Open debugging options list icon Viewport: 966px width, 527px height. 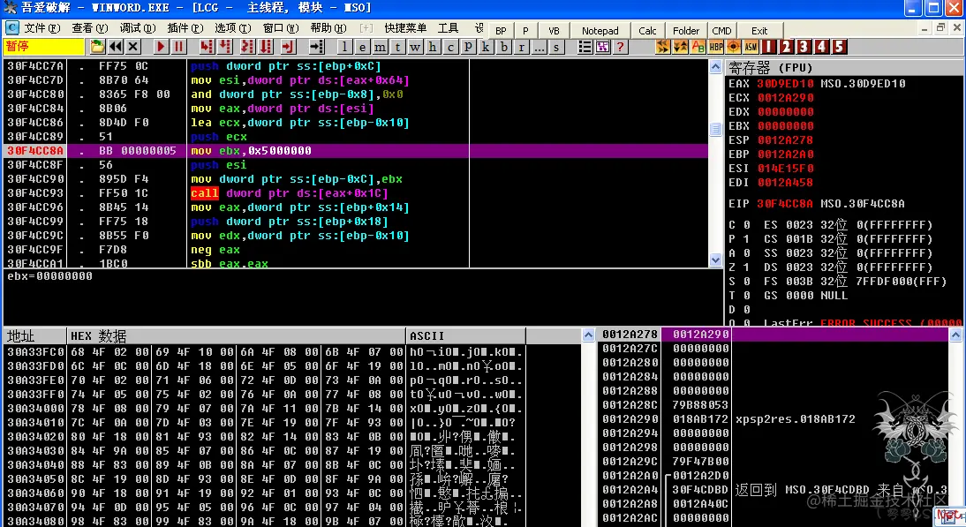pos(585,47)
